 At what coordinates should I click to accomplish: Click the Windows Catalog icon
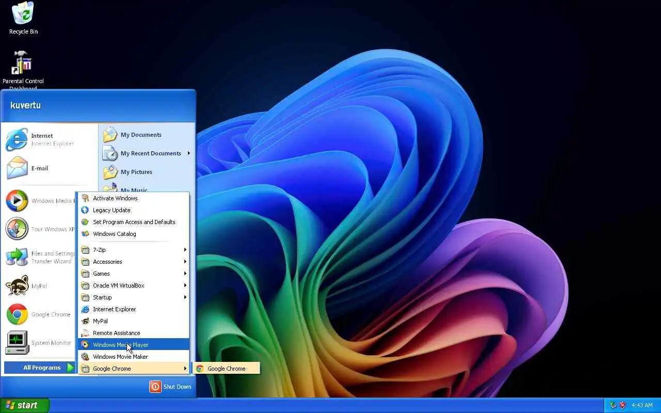click(x=85, y=234)
